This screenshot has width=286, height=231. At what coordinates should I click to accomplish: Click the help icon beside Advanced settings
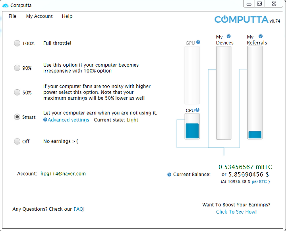(x=45, y=119)
